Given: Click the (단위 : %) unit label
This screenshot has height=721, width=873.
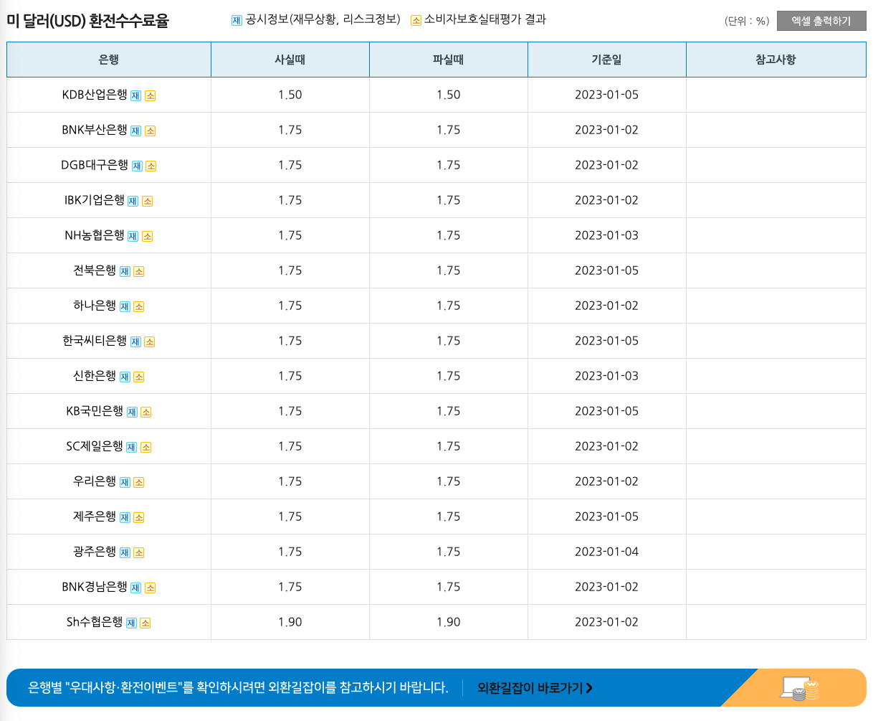Looking at the screenshot, I should (x=747, y=22).
